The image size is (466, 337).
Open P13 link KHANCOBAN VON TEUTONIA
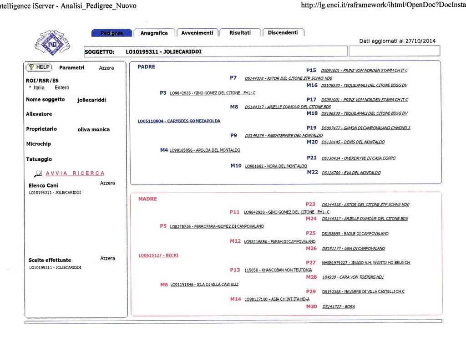pos(278,270)
